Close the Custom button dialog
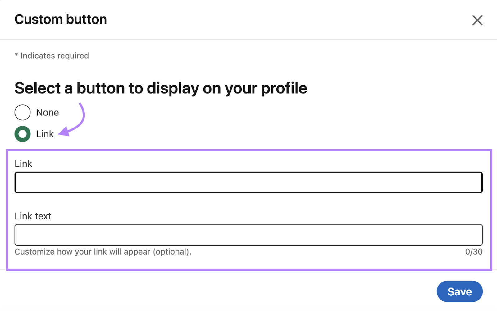The height and width of the screenshot is (311, 497). tap(477, 20)
